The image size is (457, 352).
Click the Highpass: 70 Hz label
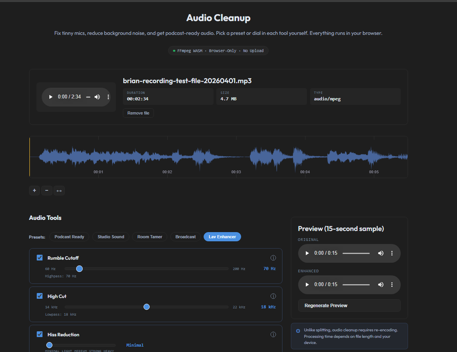(x=60, y=276)
